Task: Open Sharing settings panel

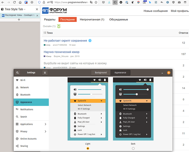Action: click(31, 146)
